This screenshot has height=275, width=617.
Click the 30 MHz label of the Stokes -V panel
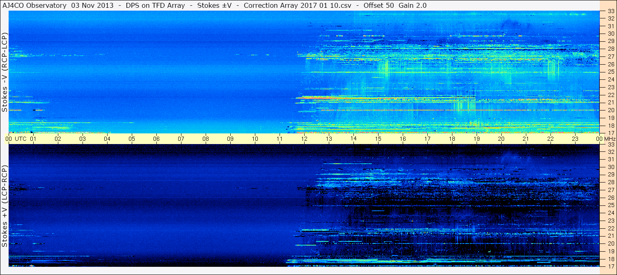[x=611, y=34]
